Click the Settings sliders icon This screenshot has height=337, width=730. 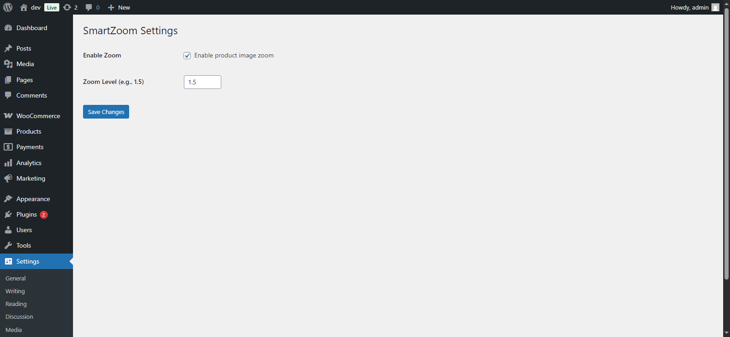[8, 261]
